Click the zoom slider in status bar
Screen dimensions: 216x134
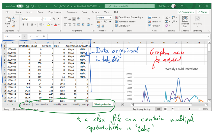pyautogui.click(x=189, y=109)
